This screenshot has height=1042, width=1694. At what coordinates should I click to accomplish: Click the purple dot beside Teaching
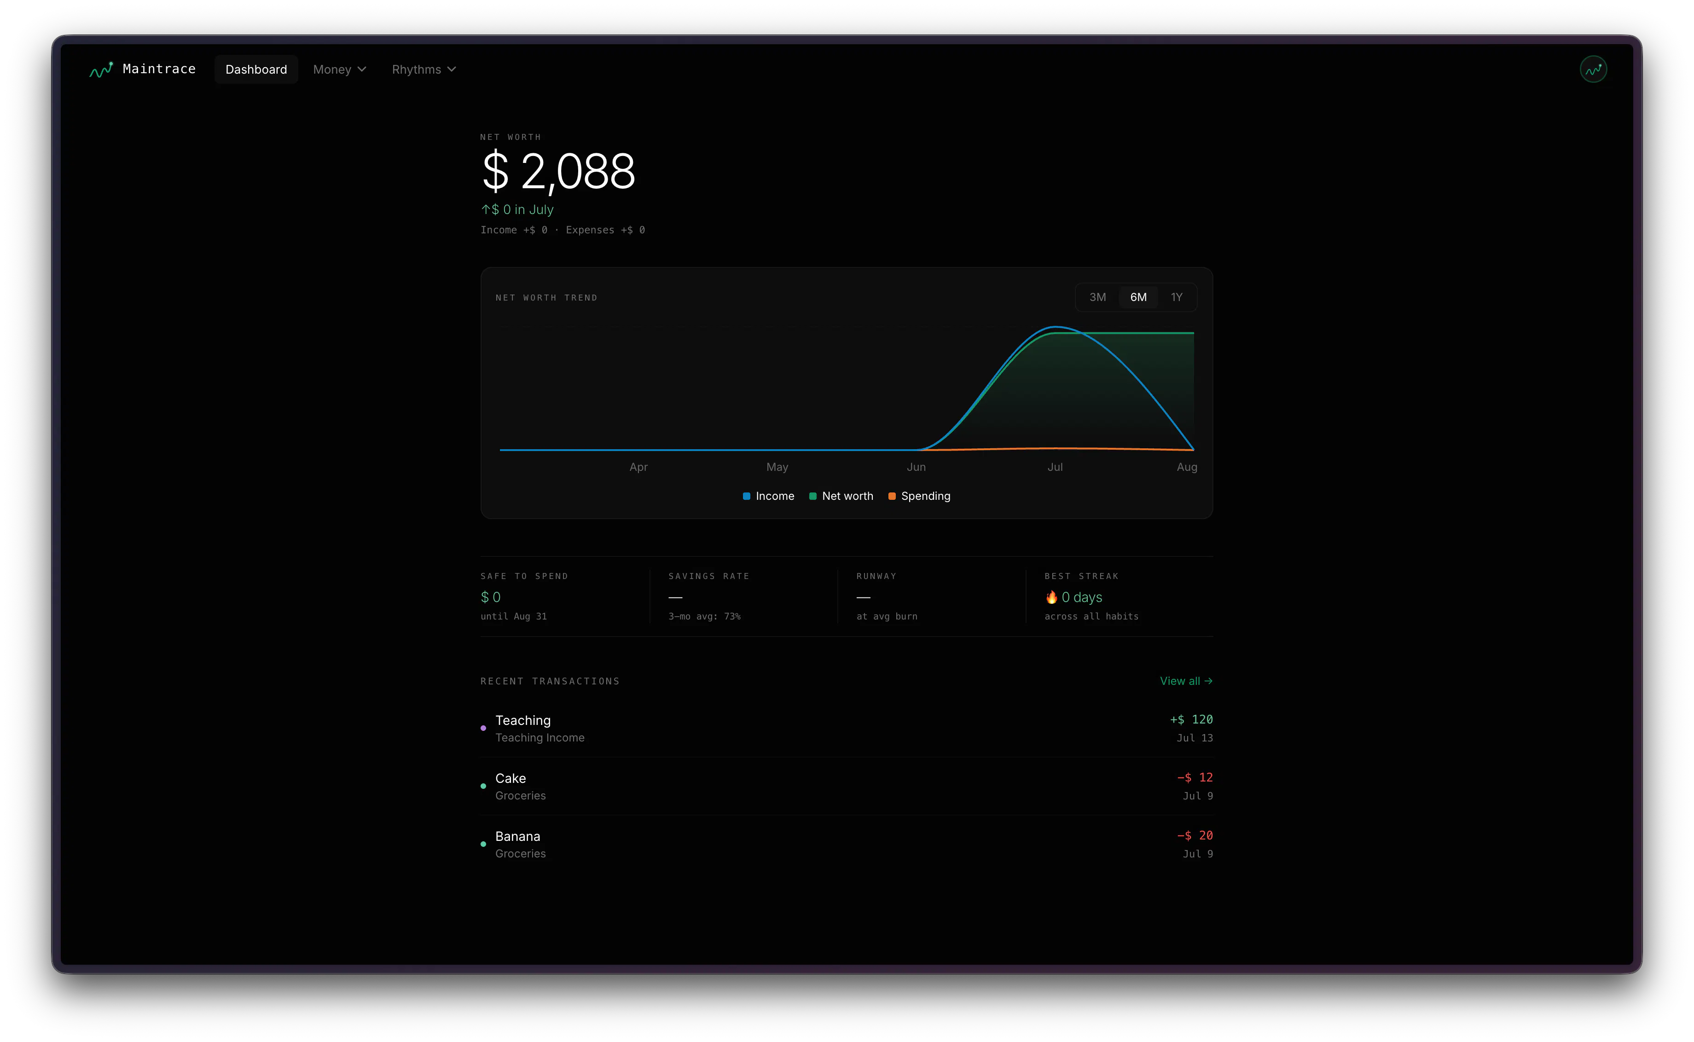(483, 728)
